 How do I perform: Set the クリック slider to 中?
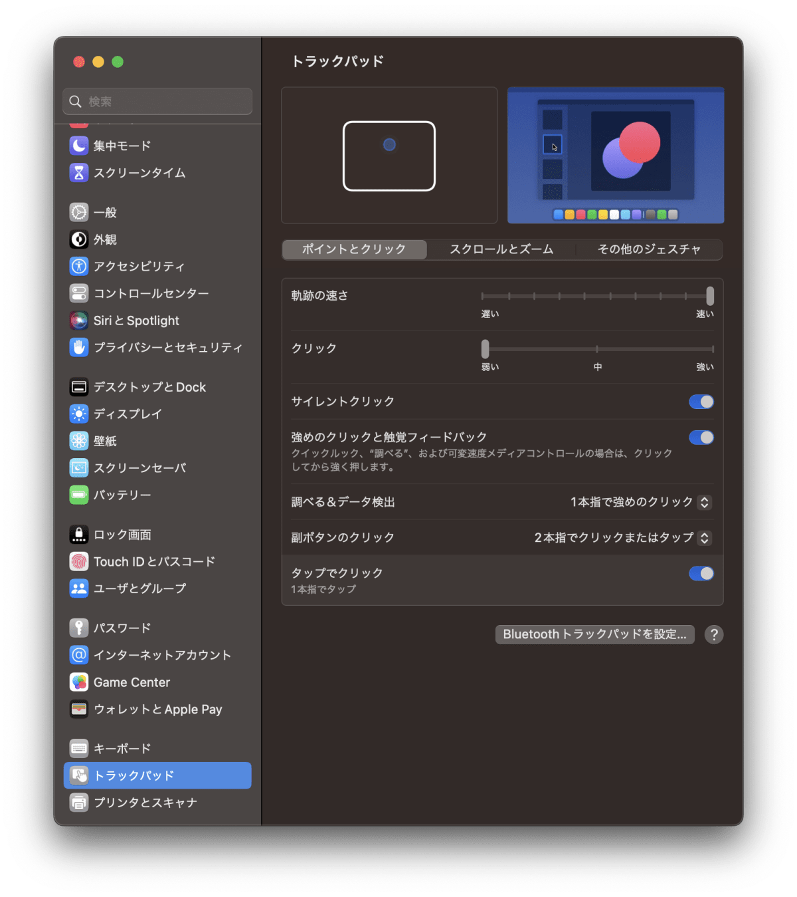(x=597, y=349)
